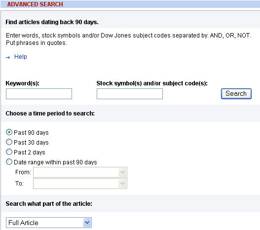Click the Search button
This screenshot has width=260, height=230.
236,94
